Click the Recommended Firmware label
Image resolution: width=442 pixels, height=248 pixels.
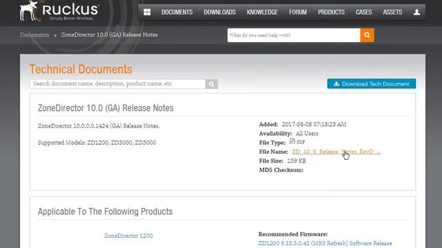[293, 234]
